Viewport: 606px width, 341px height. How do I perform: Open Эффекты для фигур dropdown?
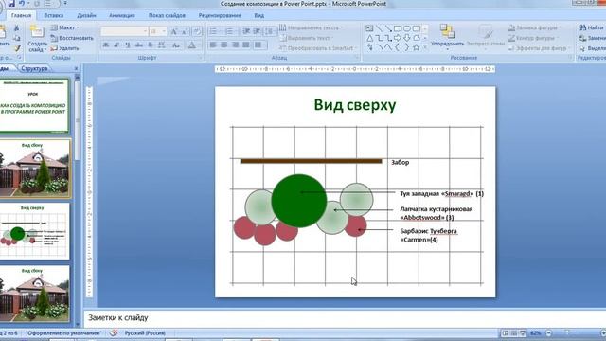pos(539,48)
